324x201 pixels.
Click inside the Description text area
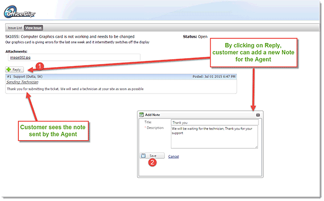[x=214, y=137]
